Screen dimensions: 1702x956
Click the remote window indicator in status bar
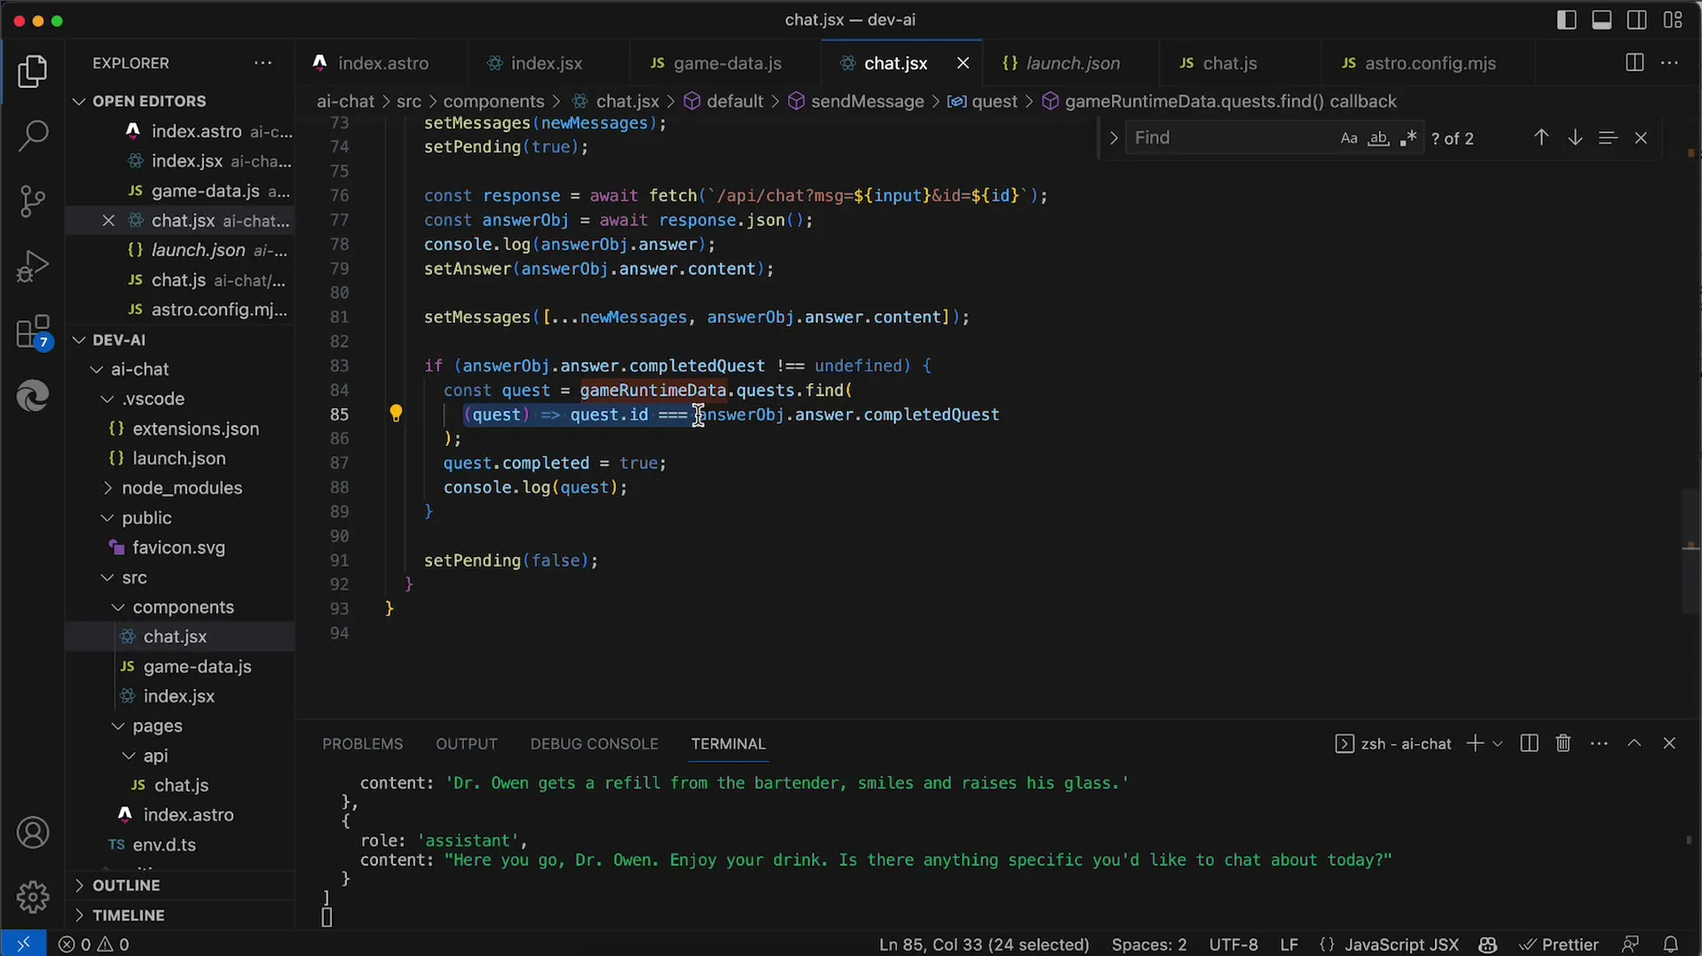coord(23,944)
